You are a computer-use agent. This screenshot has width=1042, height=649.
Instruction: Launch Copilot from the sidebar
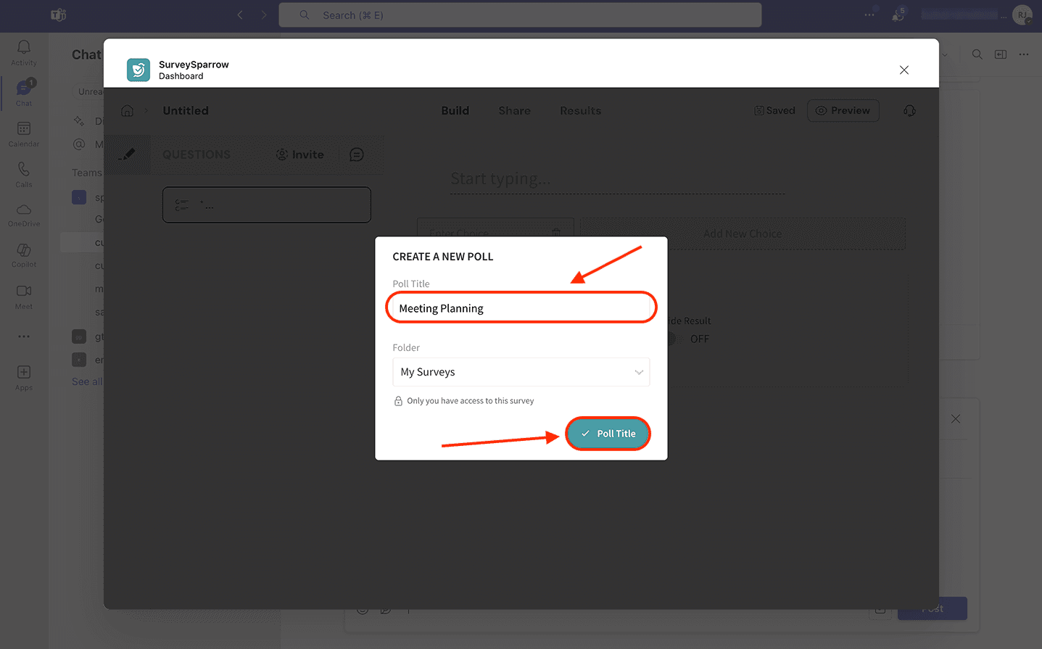[x=24, y=251]
